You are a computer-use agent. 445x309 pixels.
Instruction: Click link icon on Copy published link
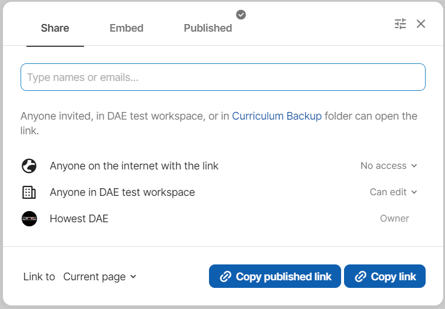[225, 277]
